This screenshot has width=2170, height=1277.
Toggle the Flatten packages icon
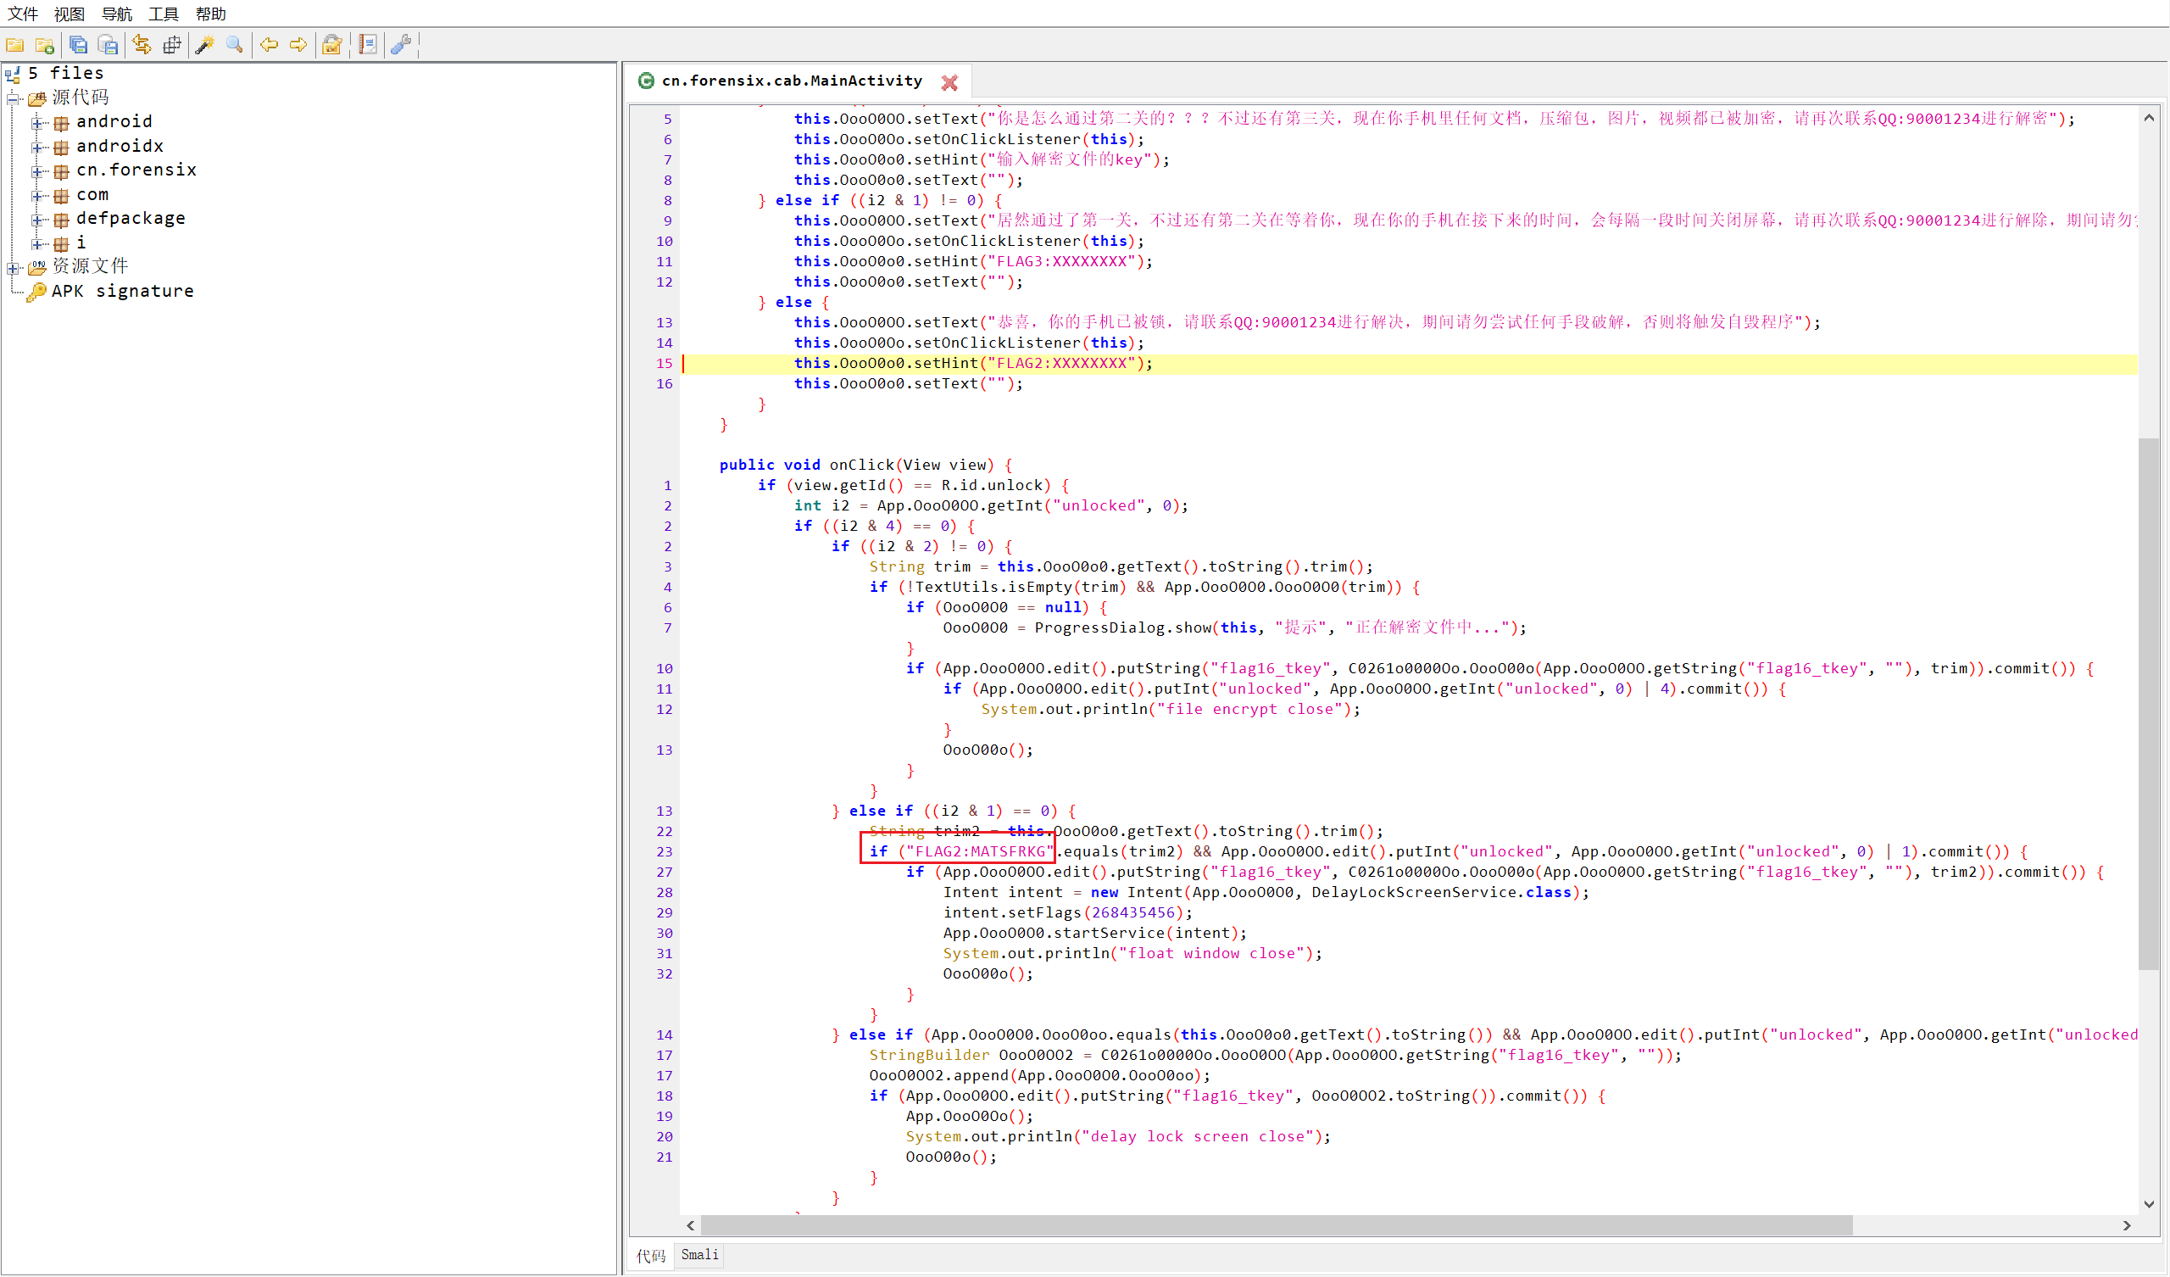click(172, 45)
